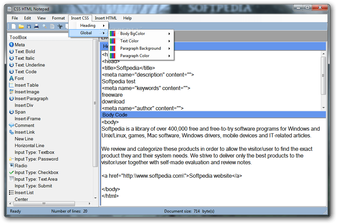Click inside the Body Code text area
This screenshot has height=224, width=337.
pyautogui.click(x=213, y=162)
